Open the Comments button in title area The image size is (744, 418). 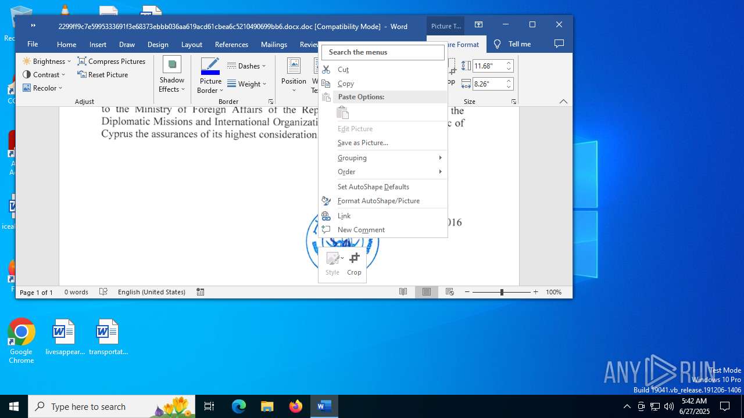point(559,44)
